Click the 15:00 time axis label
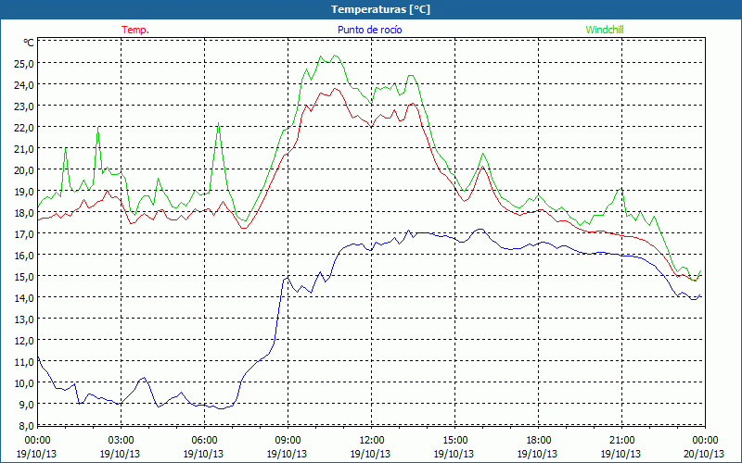Screen dimensions: 742x463 pos(454,441)
